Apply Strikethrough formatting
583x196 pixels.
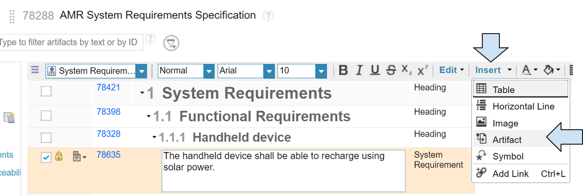click(x=391, y=70)
